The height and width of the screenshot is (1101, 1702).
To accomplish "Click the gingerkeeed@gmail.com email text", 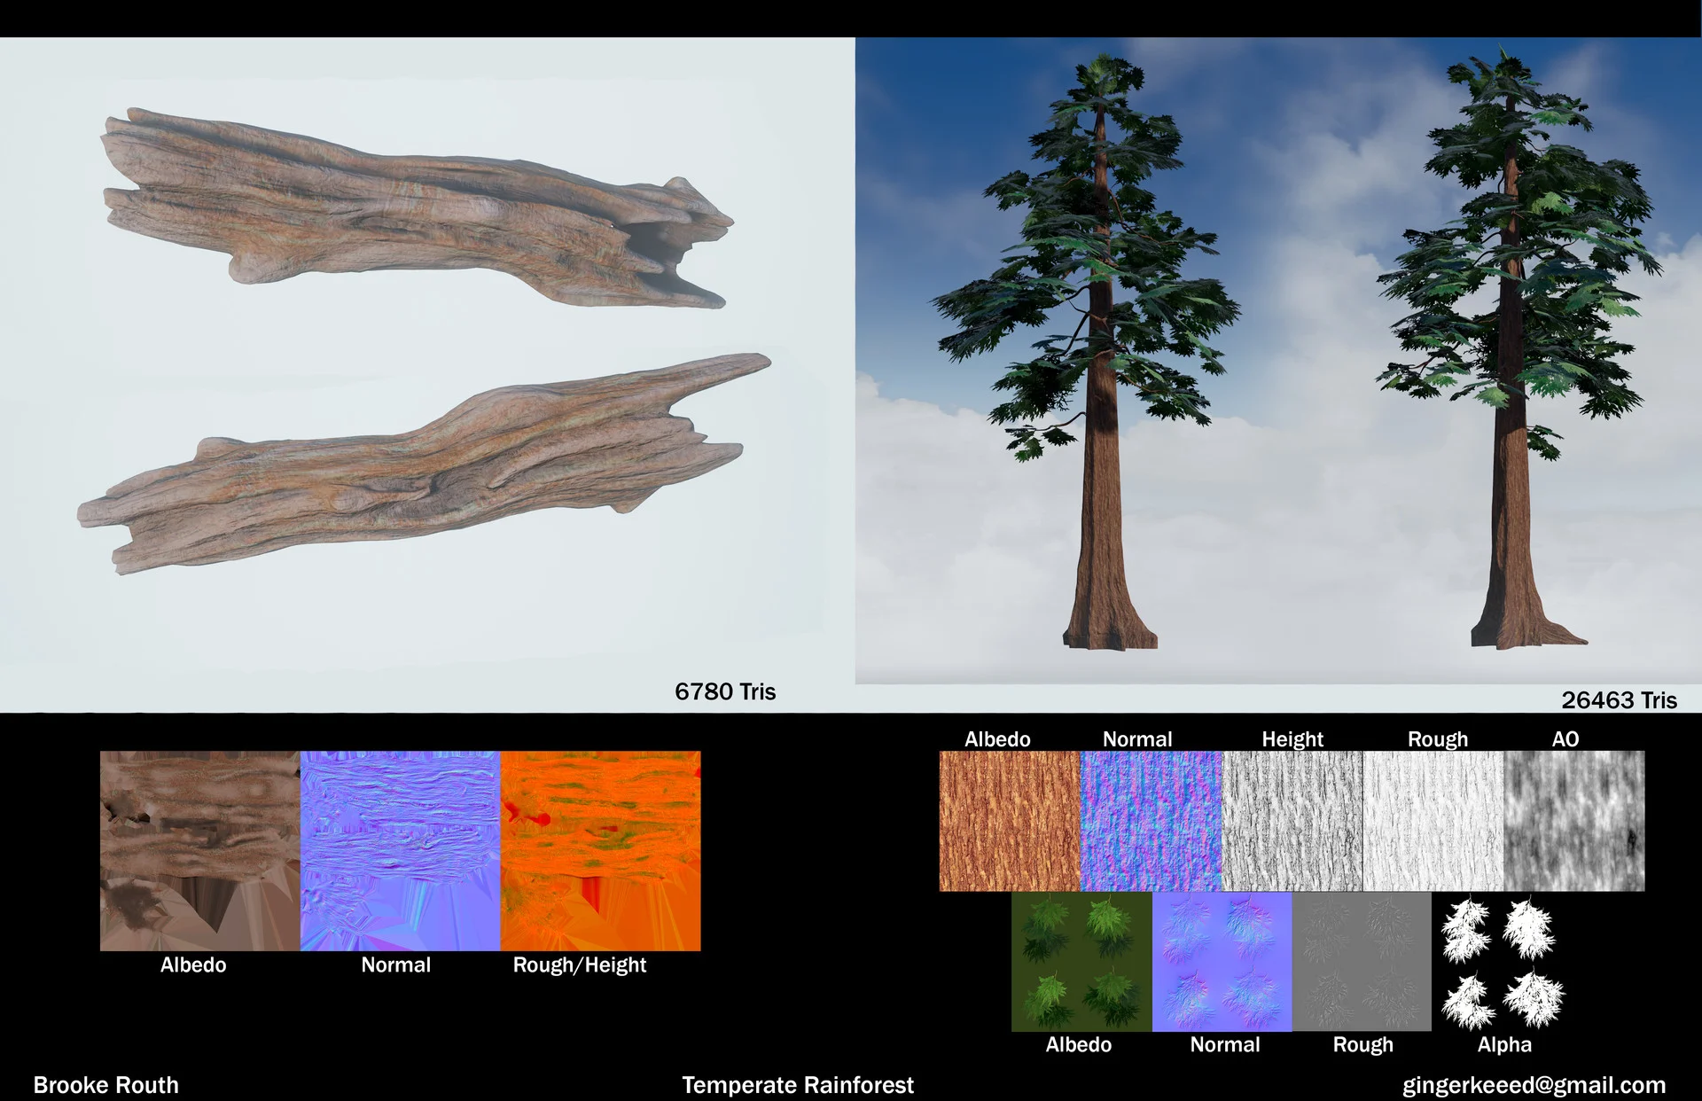I will (x=1534, y=1085).
